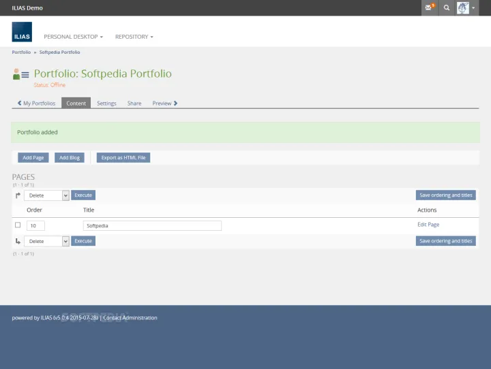The width and height of the screenshot is (491, 369).
Task: Switch to the Settings tab
Action: click(x=106, y=103)
